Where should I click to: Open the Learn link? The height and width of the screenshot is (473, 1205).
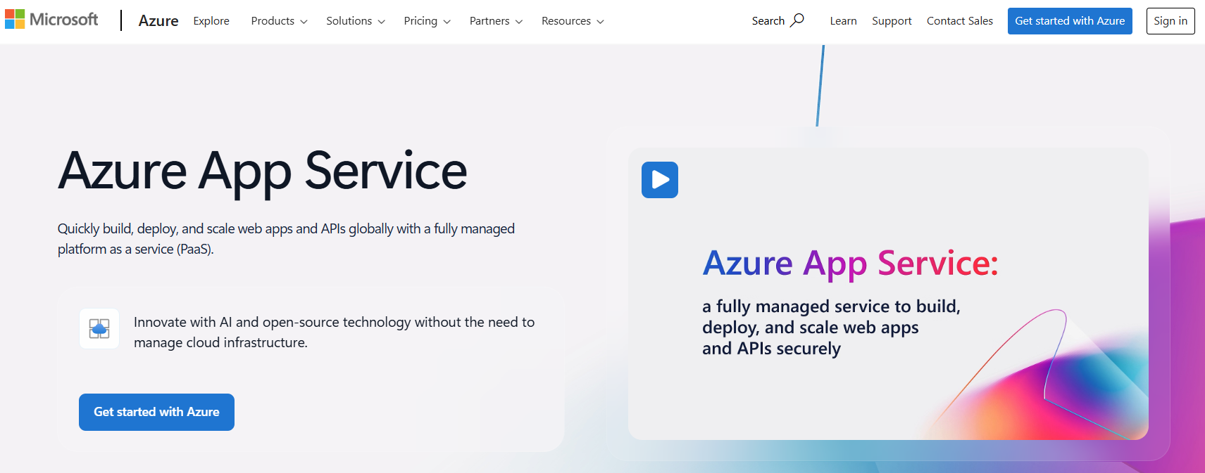tap(843, 21)
